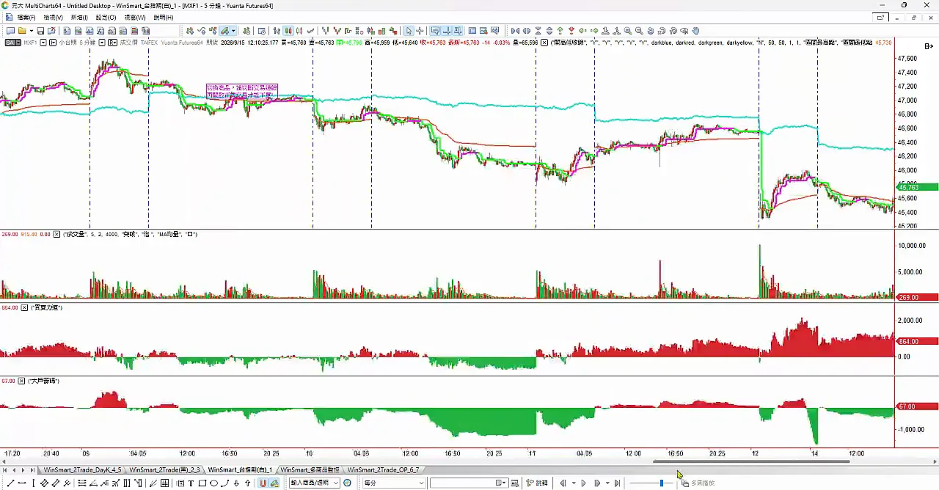The width and height of the screenshot is (939, 490).
Task: Click the play forward replay button
Action: [x=583, y=483]
